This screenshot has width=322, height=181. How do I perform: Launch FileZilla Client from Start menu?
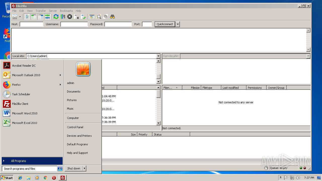[x=32, y=104]
